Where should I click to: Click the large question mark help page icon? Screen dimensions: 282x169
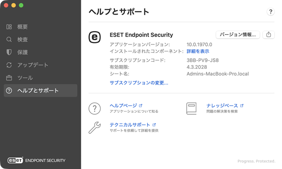(94, 109)
